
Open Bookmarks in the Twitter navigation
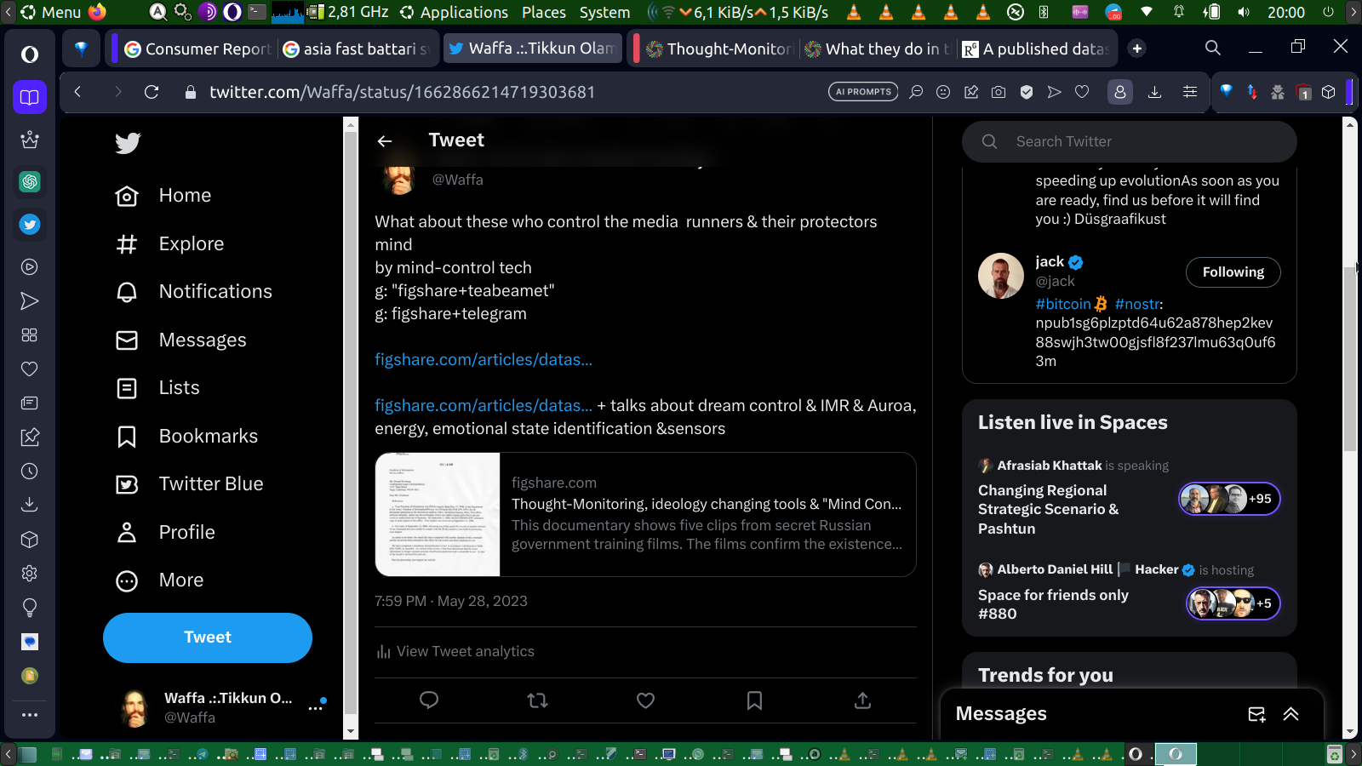pos(186,437)
